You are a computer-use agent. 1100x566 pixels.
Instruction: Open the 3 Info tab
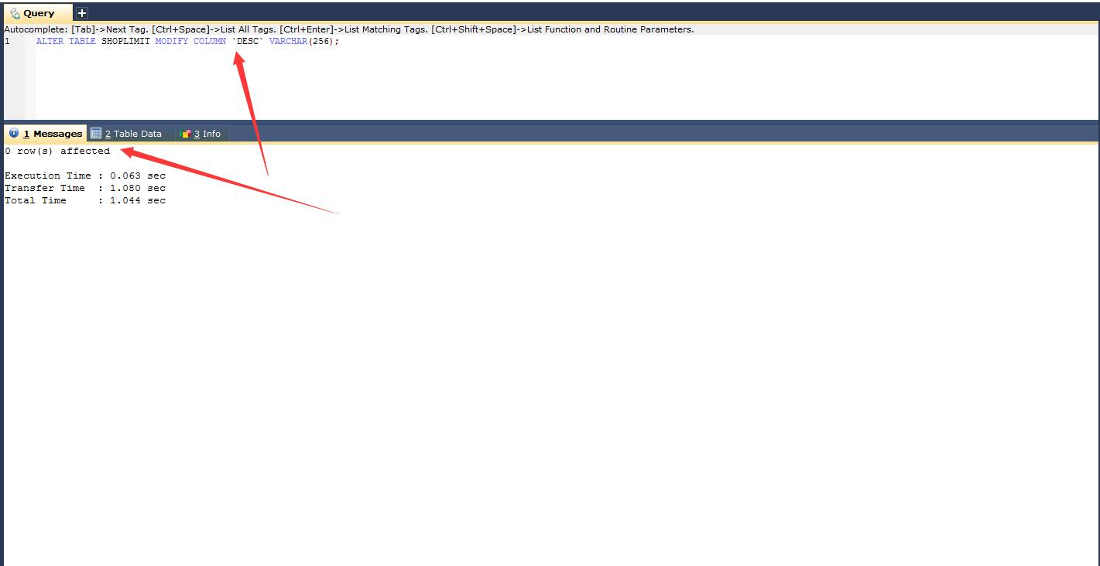pos(200,134)
